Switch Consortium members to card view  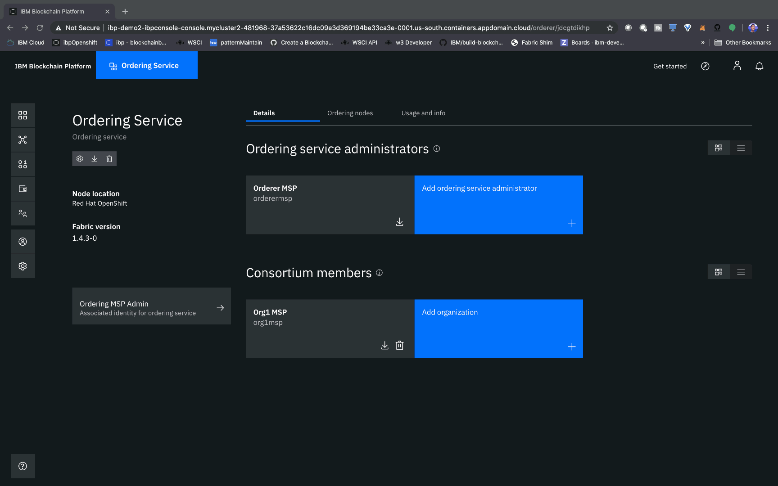719,272
